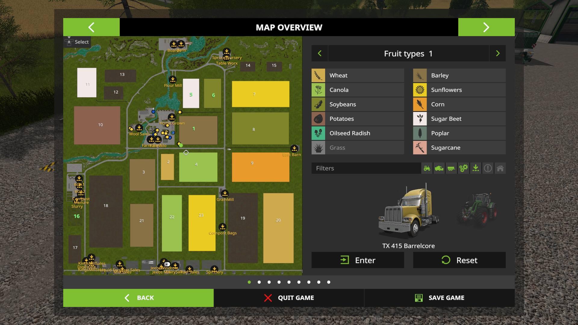The height and width of the screenshot is (325, 578).
Task: Toggle the trailer filter icon
Action: (x=451, y=168)
